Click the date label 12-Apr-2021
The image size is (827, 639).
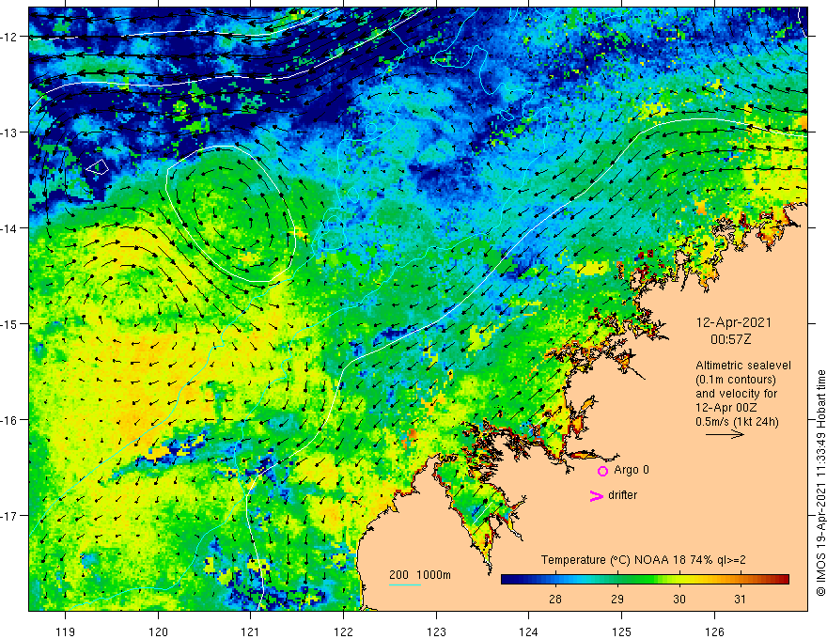(x=734, y=322)
